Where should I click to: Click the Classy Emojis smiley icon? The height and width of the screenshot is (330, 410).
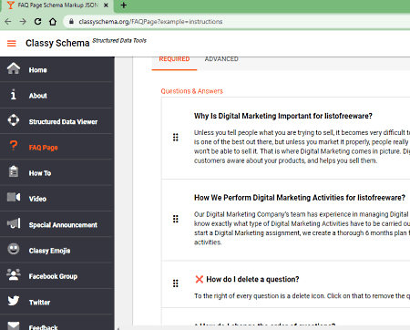(14, 249)
